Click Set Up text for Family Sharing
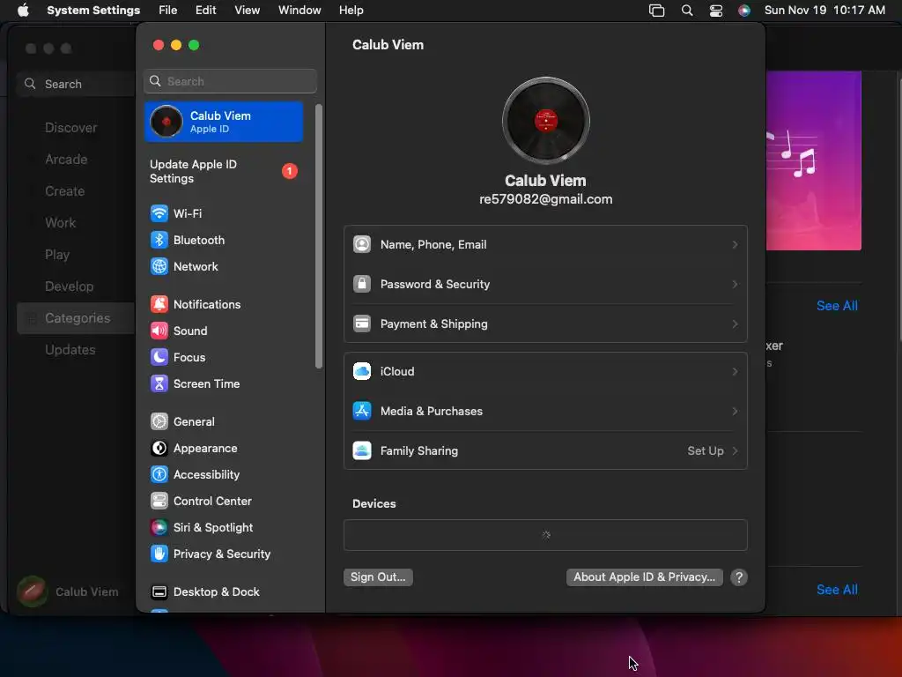This screenshot has width=902, height=677. click(x=706, y=451)
